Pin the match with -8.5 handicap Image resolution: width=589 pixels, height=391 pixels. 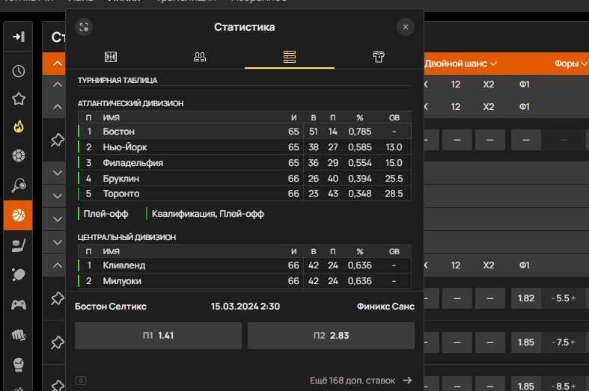57,385
